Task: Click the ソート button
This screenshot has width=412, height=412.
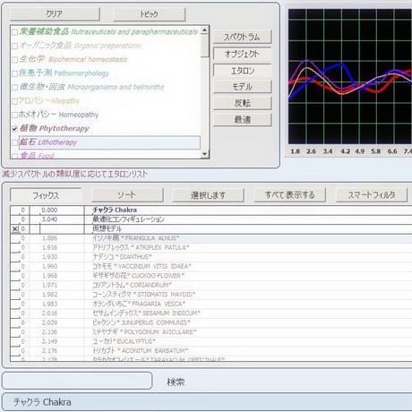Action: [x=127, y=195]
